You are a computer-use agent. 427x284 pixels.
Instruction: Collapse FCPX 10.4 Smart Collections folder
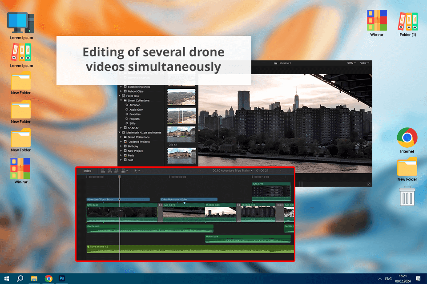[121, 101]
